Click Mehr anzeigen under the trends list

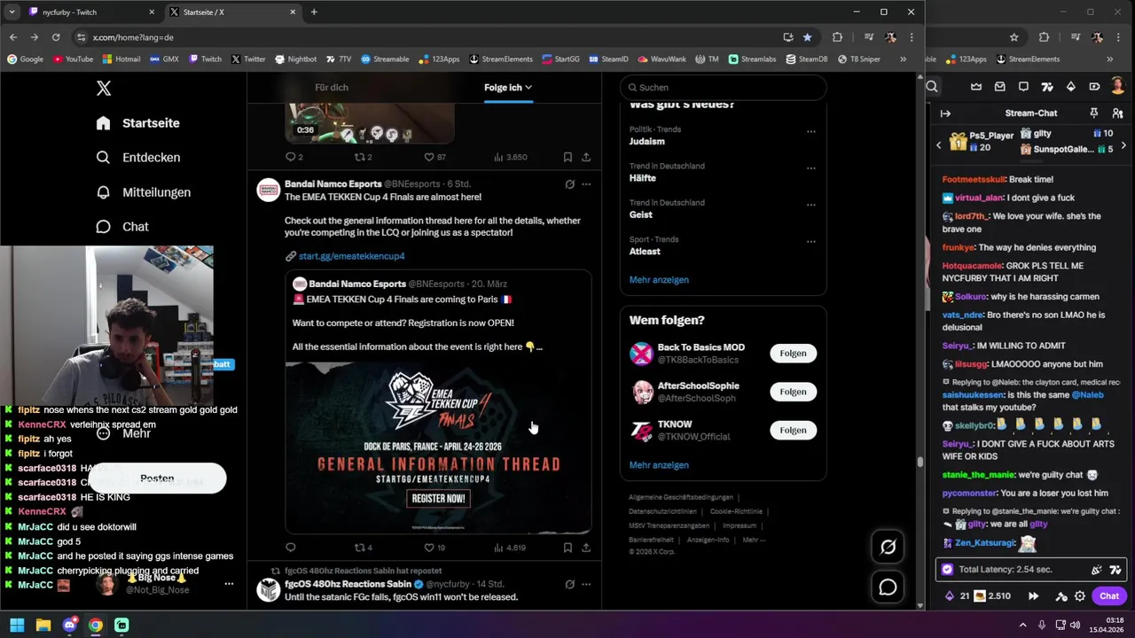pyautogui.click(x=659, y=280)
